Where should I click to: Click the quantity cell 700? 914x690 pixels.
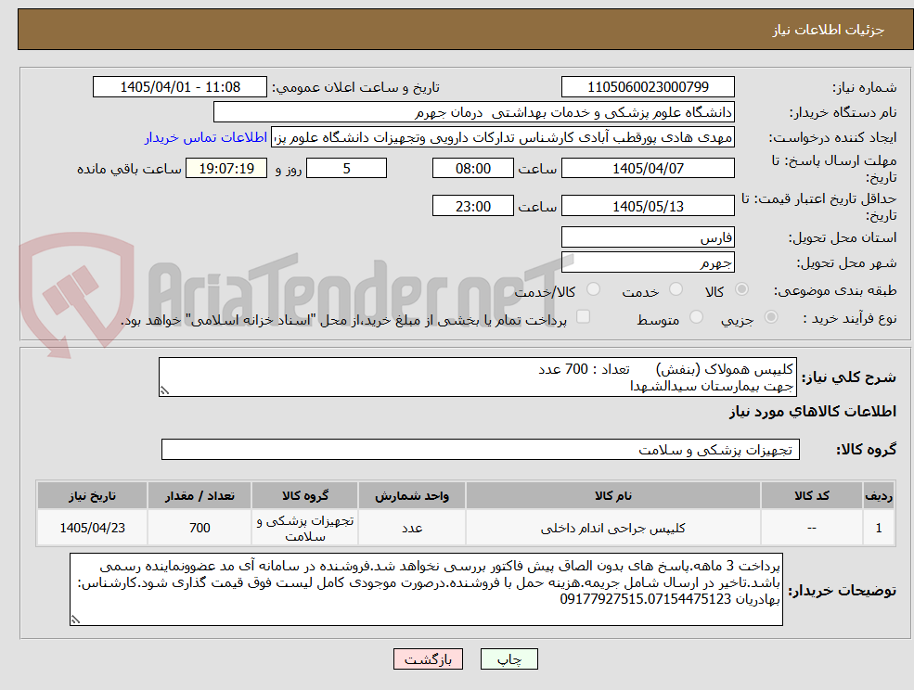[x=200, y=528]
